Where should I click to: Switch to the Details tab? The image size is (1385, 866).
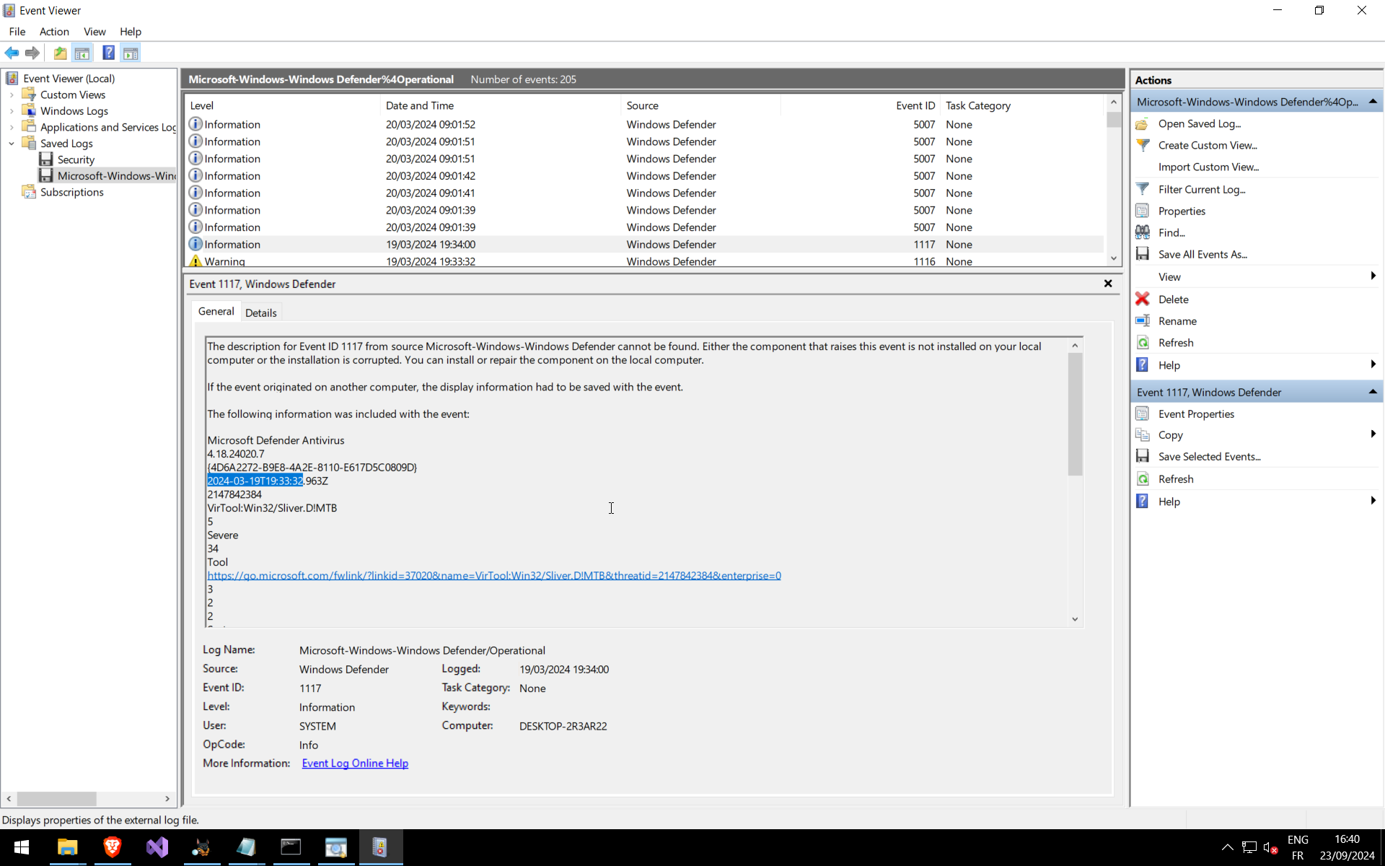(260, 313)
